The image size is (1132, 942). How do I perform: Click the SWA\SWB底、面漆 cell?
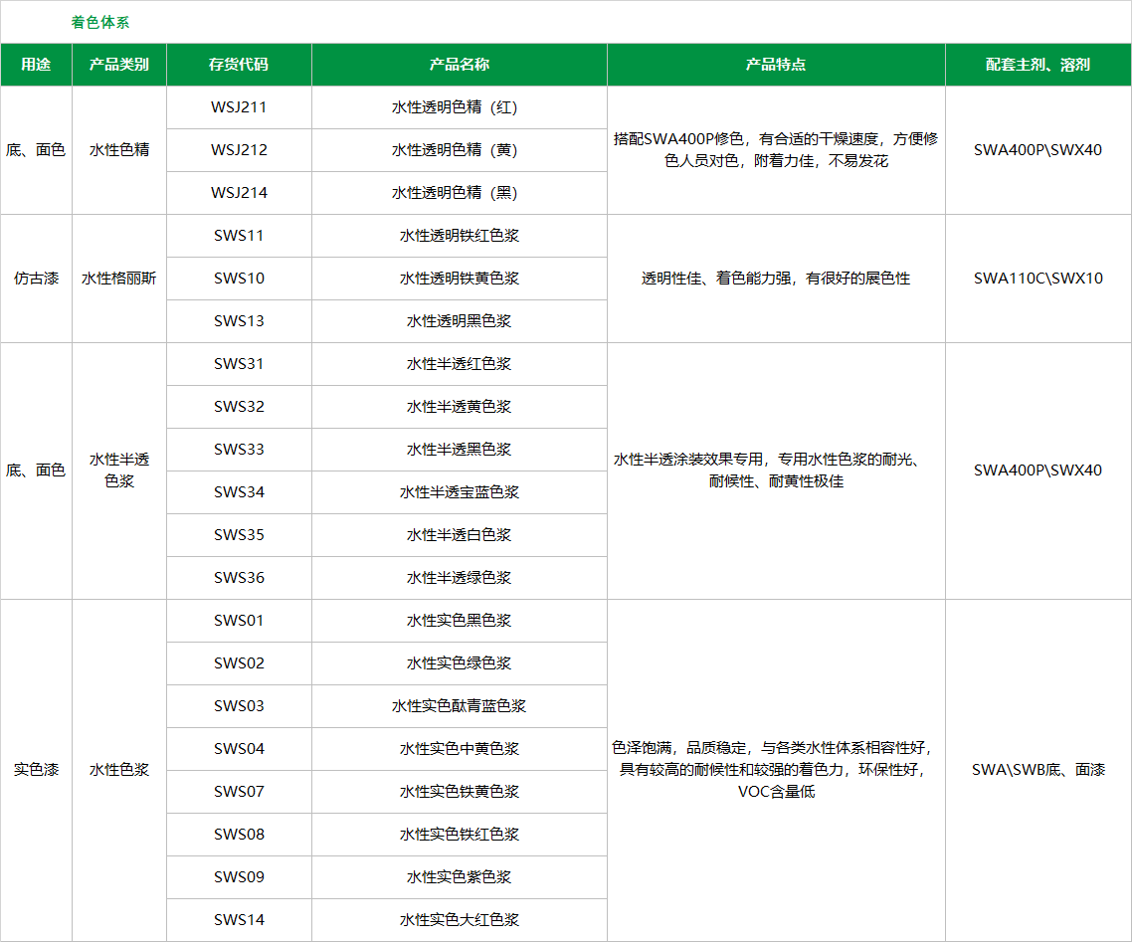tap(1038, 770)
